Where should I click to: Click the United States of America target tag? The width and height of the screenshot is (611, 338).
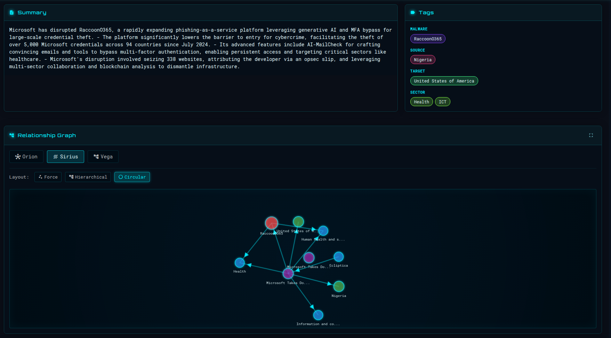coord(444,81)
